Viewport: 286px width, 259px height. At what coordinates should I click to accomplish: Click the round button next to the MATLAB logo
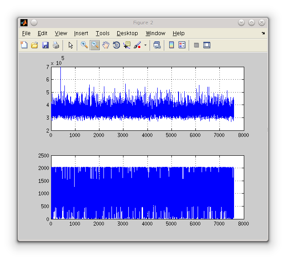(x=34, y=23)
